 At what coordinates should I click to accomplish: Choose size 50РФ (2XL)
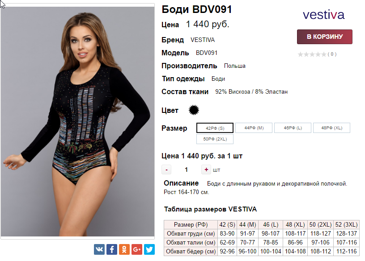point(215,139)
